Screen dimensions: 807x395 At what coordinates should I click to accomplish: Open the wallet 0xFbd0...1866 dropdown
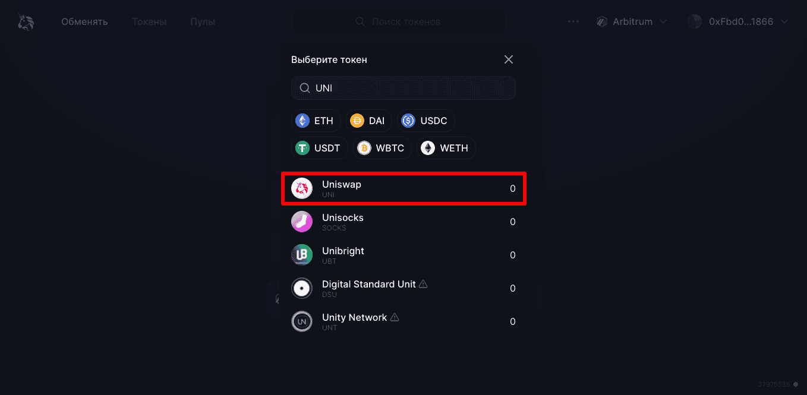click(x=738, y=22)
